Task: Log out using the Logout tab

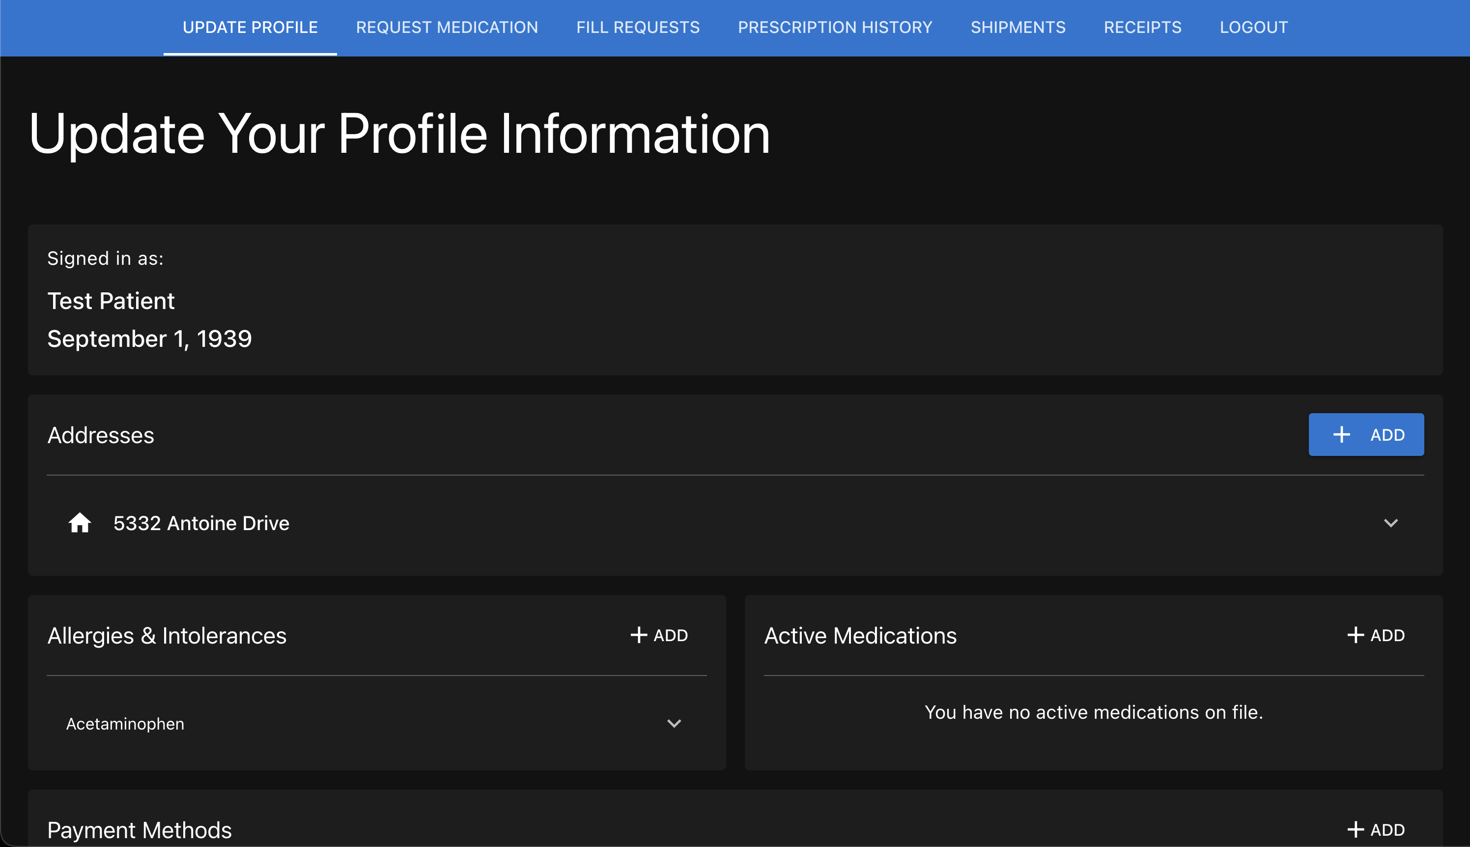Action: coord(1254,28)
